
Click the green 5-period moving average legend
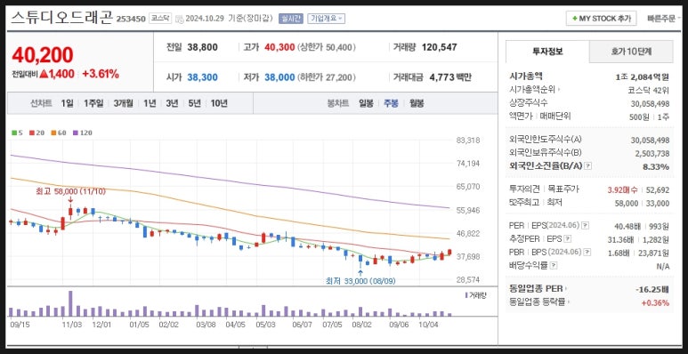pyautogui.click(x=17, y=133)
